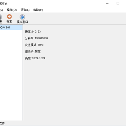Open the 模拟窗口 blue play icon
The image size is (126, 126).
pyautogui.click(x=22, y=17)
